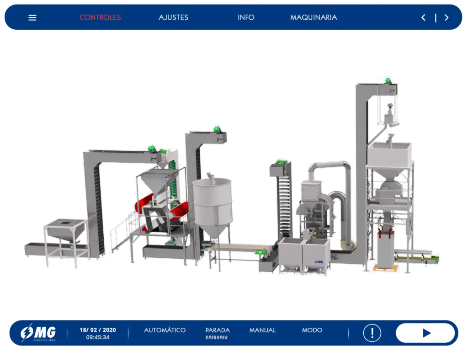Open the INFO tab

pos(246,17)
